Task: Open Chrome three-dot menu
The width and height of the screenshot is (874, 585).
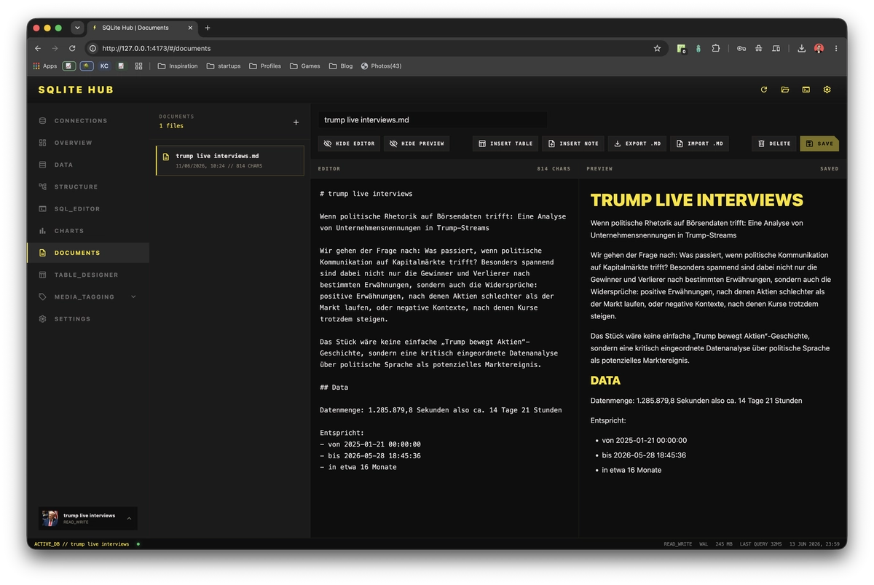Action: 836,48
